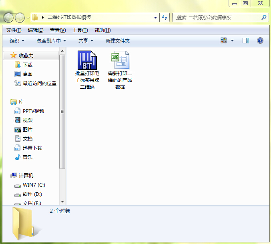Change the view with the view icon
This screenshot has width=271, height=244.
(223, 41)
